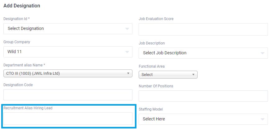Click the Recruitment Alias Hiring Lead input
This screenshot has height=130, width=272.
click(68, 119)
